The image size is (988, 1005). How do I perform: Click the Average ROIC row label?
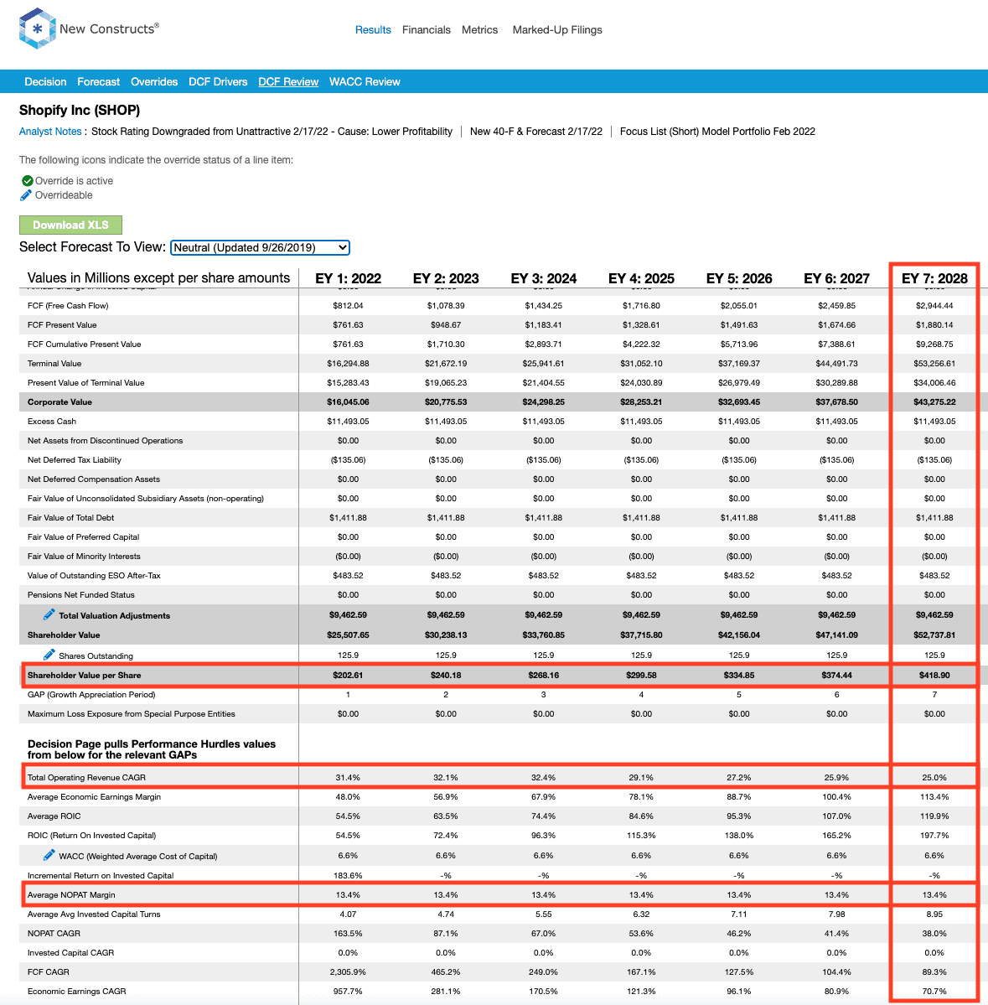[x=54, y=816]
